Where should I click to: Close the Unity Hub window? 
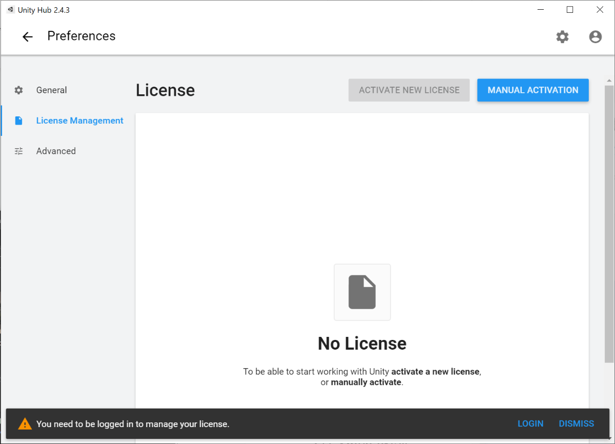[600, 10]
